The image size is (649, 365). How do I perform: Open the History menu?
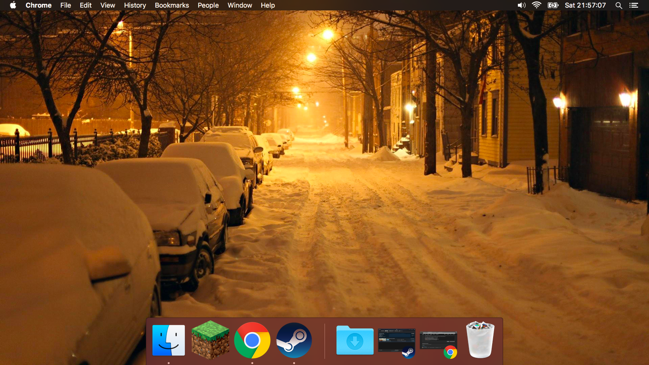(135, 5)
